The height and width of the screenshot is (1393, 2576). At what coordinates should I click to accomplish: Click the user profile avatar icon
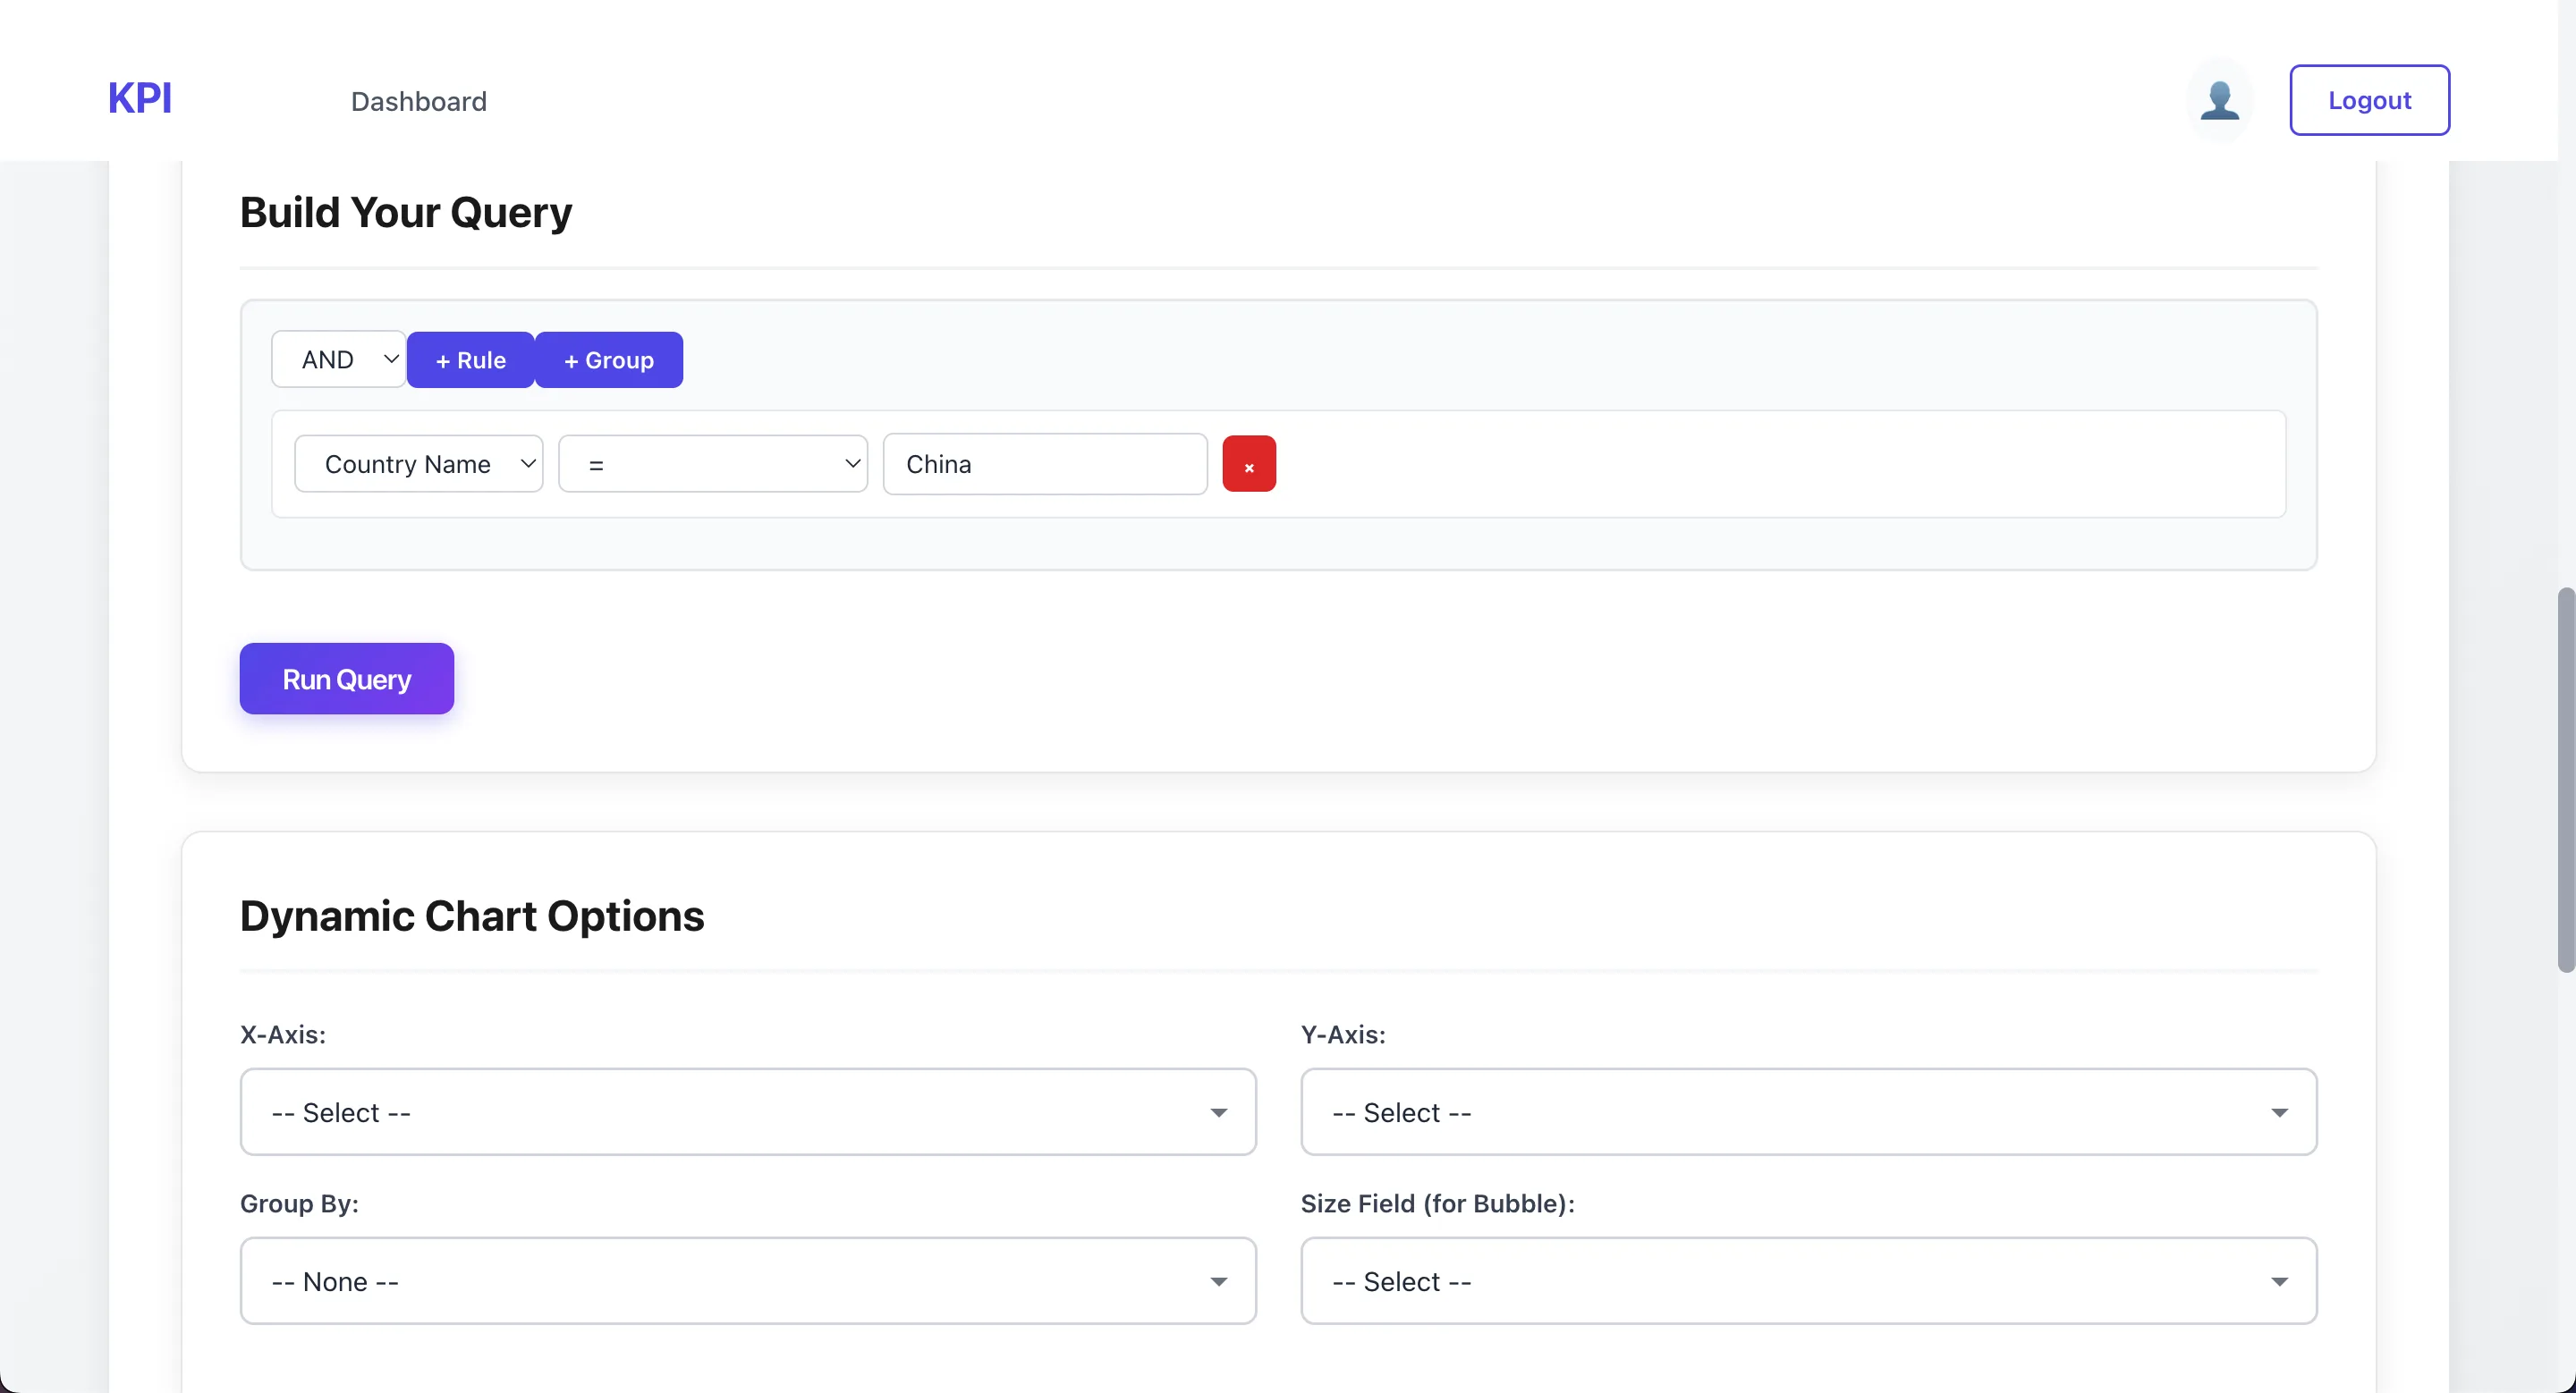point(2219,100)
